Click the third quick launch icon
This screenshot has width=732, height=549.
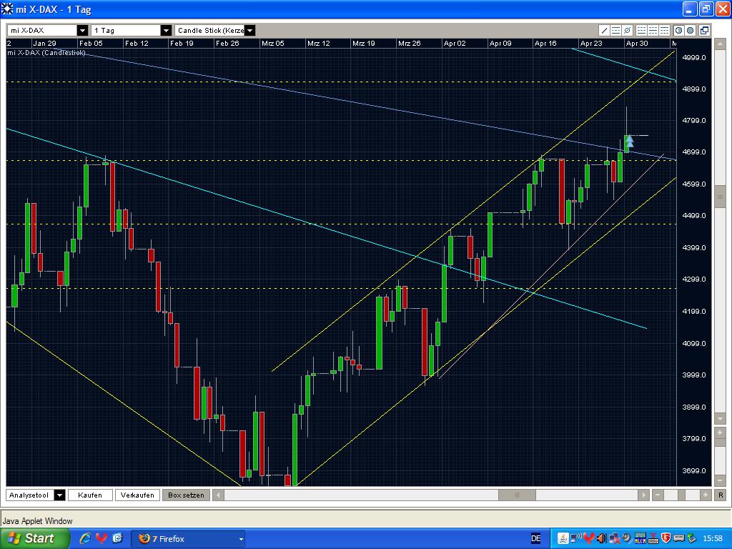117,538
